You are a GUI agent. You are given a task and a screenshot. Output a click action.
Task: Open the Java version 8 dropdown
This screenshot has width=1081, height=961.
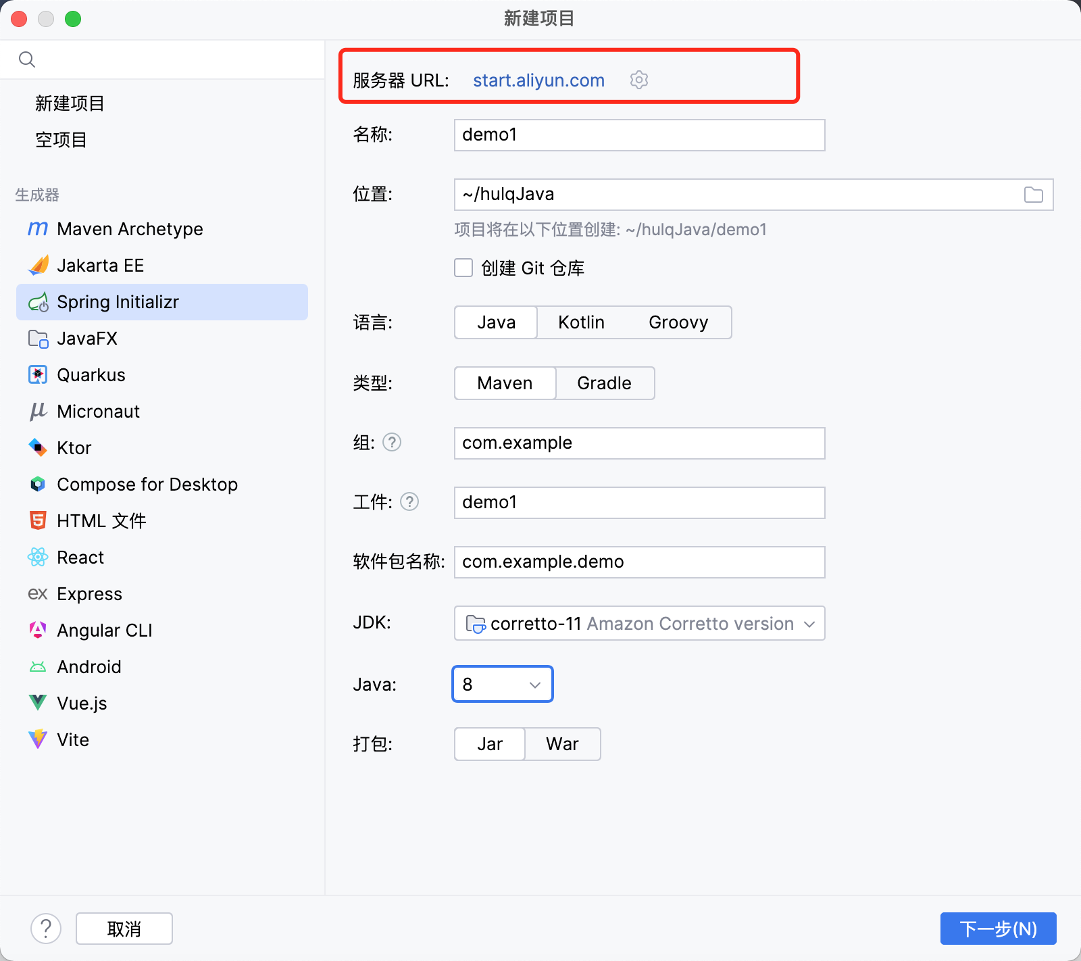[x=503, y=684]
